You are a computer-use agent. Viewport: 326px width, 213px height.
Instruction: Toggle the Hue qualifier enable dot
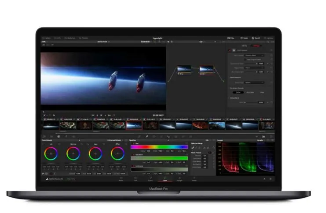tap(133, 143)
